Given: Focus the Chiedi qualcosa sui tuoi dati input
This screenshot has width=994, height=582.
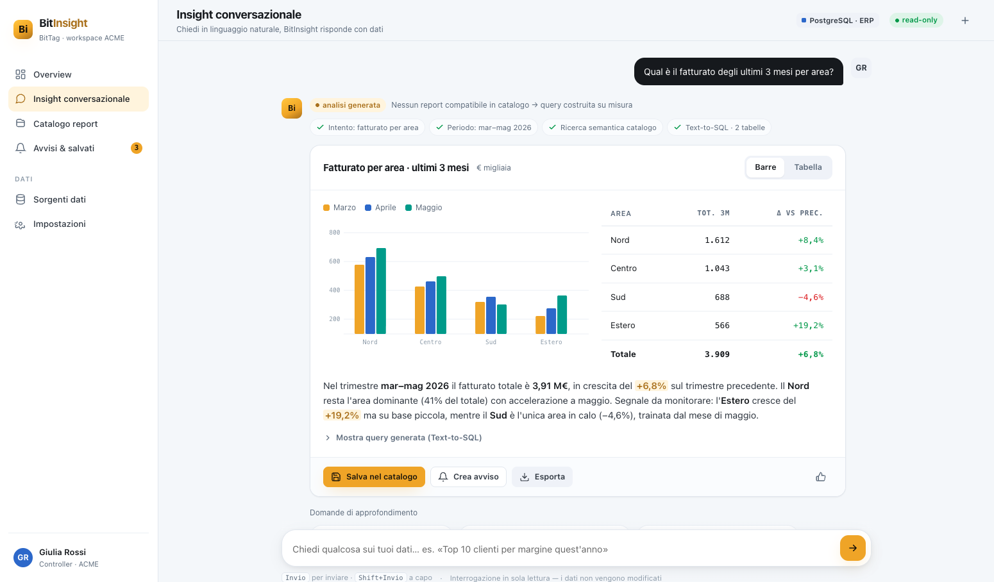Looking at the screenshot, I should point(561,549).
